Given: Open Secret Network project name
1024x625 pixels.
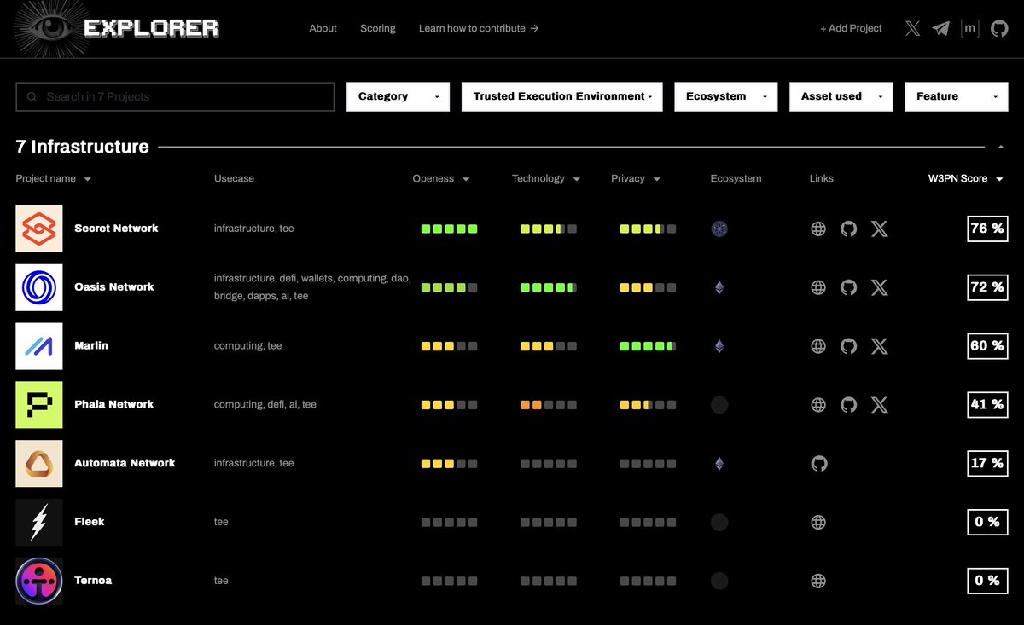Looking at the screenshot, I should [116, 229].
